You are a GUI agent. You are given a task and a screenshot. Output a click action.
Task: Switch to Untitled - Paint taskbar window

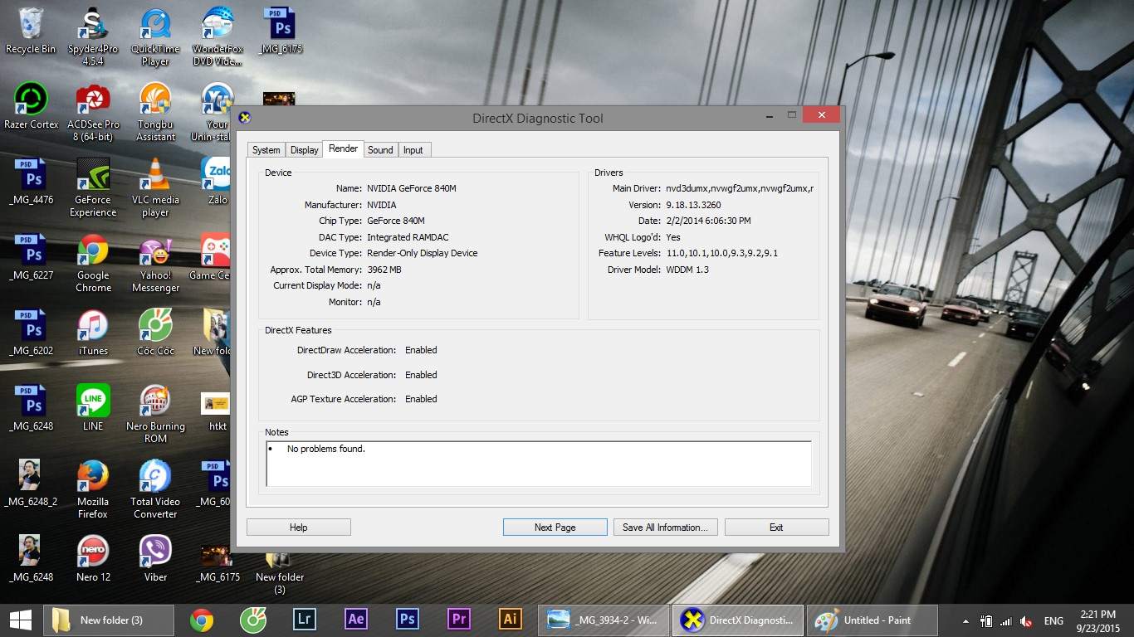872,620
